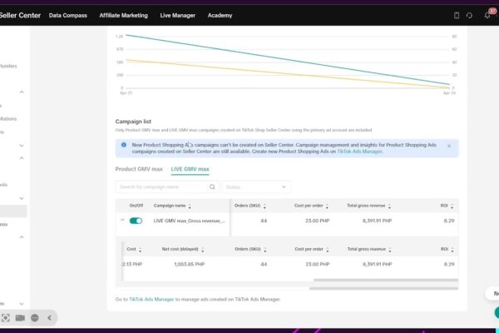499x333 pixels.
Task: Open TikTok Ads Manager link under the table
Action: click(x=151, y=299)
